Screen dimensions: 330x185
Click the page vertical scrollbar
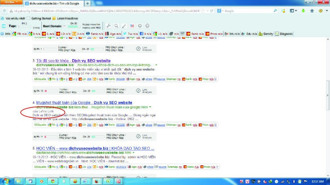(x=328, y=95)
